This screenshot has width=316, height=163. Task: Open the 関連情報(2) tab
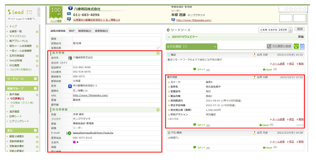85,31
